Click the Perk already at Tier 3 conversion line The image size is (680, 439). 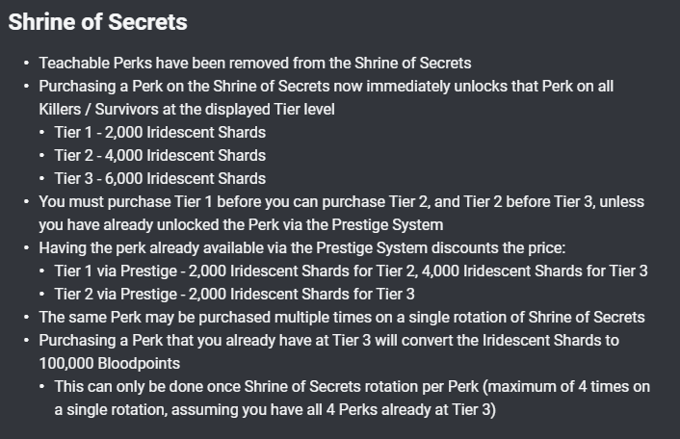328,341
